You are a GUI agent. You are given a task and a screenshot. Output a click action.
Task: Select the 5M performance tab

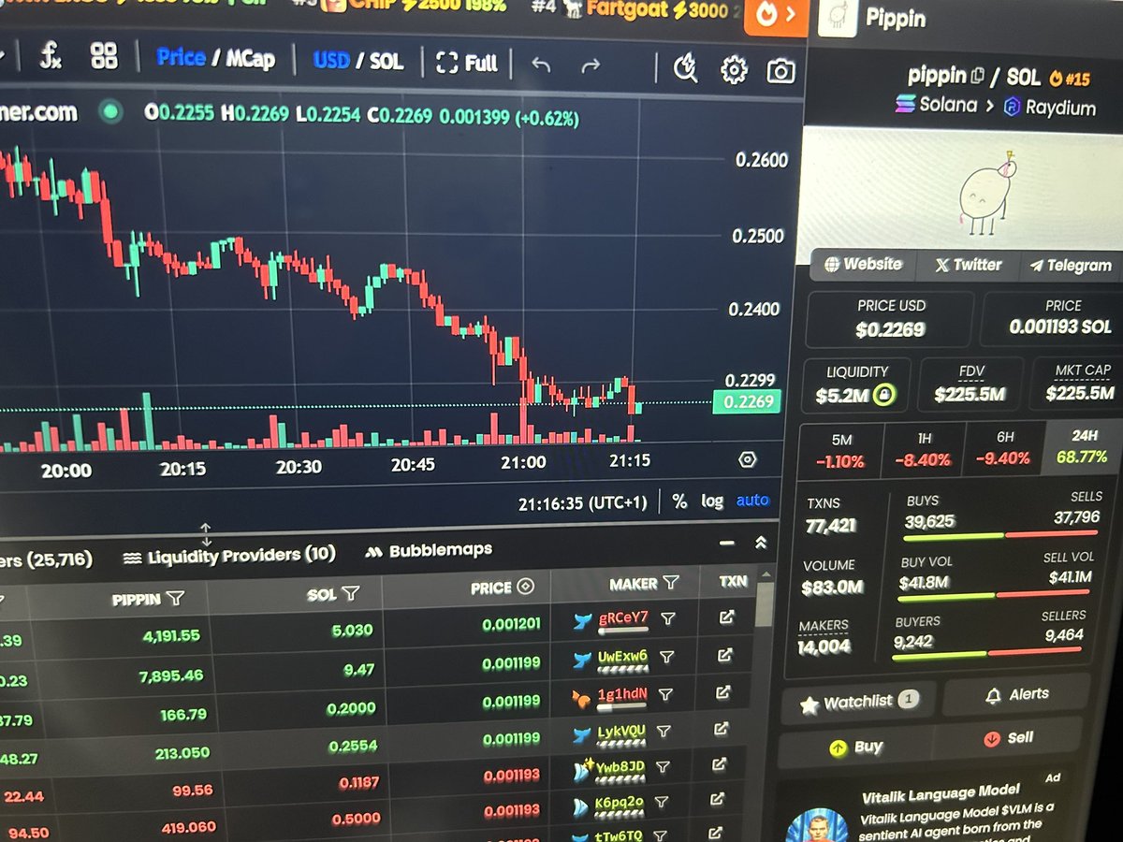840,450
